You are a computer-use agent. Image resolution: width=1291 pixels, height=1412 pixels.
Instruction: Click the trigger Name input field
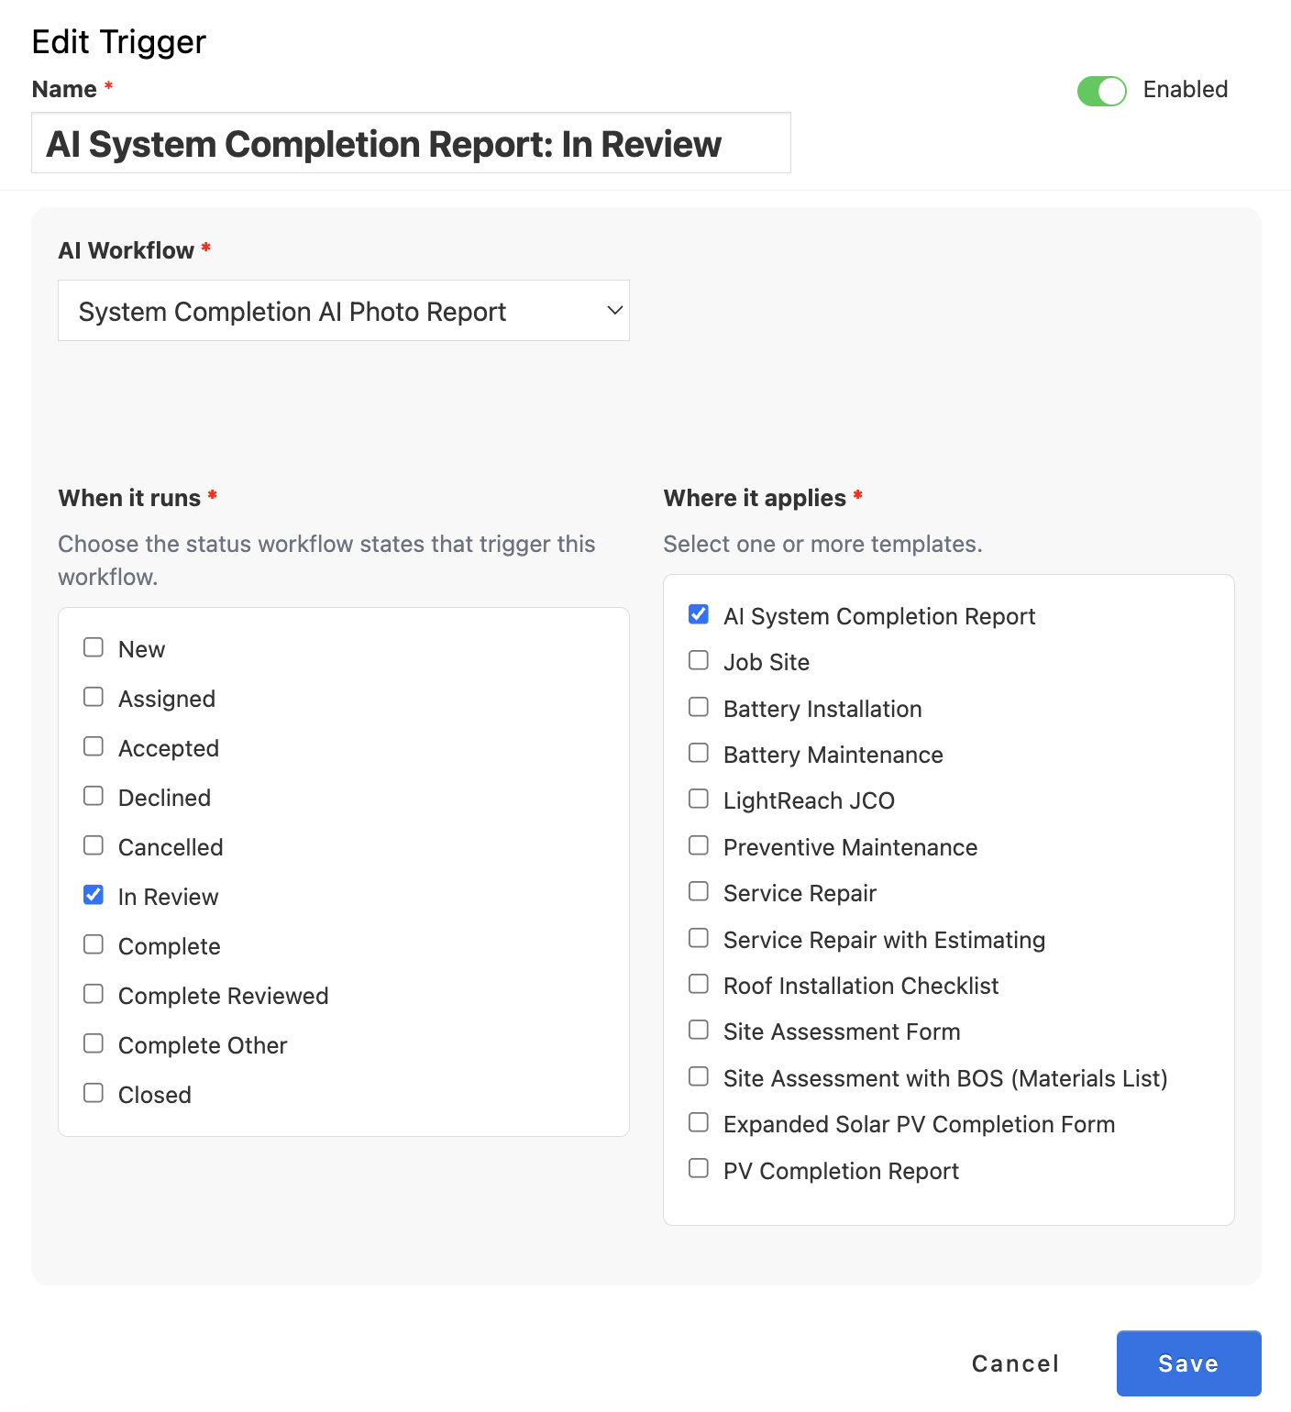point(411,143)
